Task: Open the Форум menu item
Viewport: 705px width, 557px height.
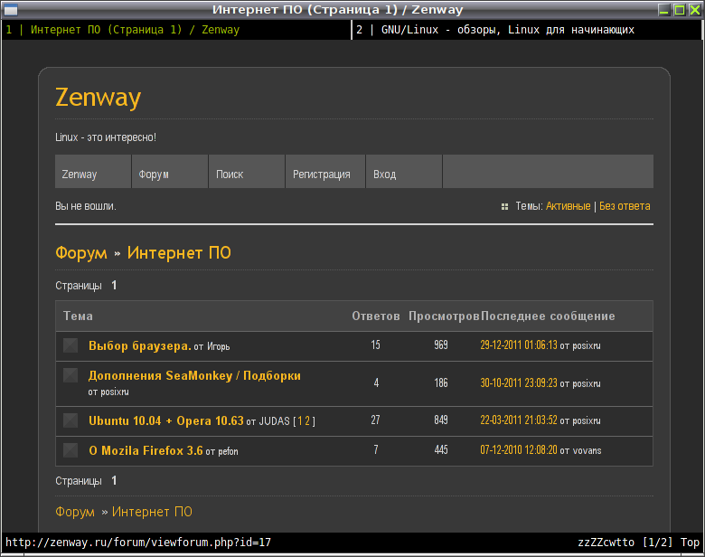Action: [x=170, y=172]
